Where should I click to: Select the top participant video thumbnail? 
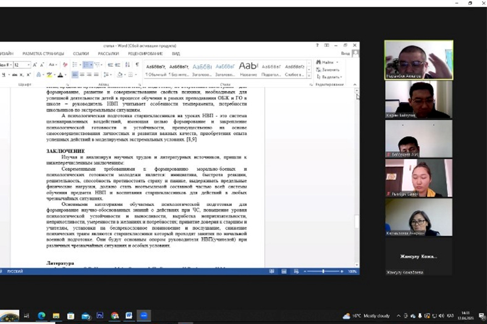coord(418,60)
